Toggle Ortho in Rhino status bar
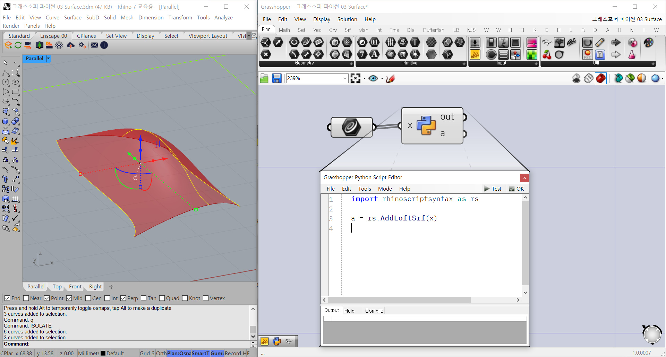The height and width of the screenshot is (357, 666). click(x=161, y=354)
